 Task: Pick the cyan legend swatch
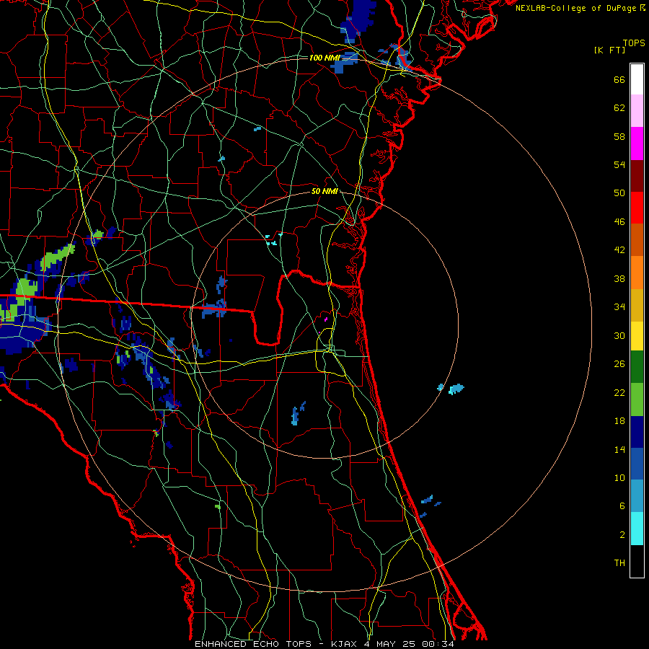point(637,529)
